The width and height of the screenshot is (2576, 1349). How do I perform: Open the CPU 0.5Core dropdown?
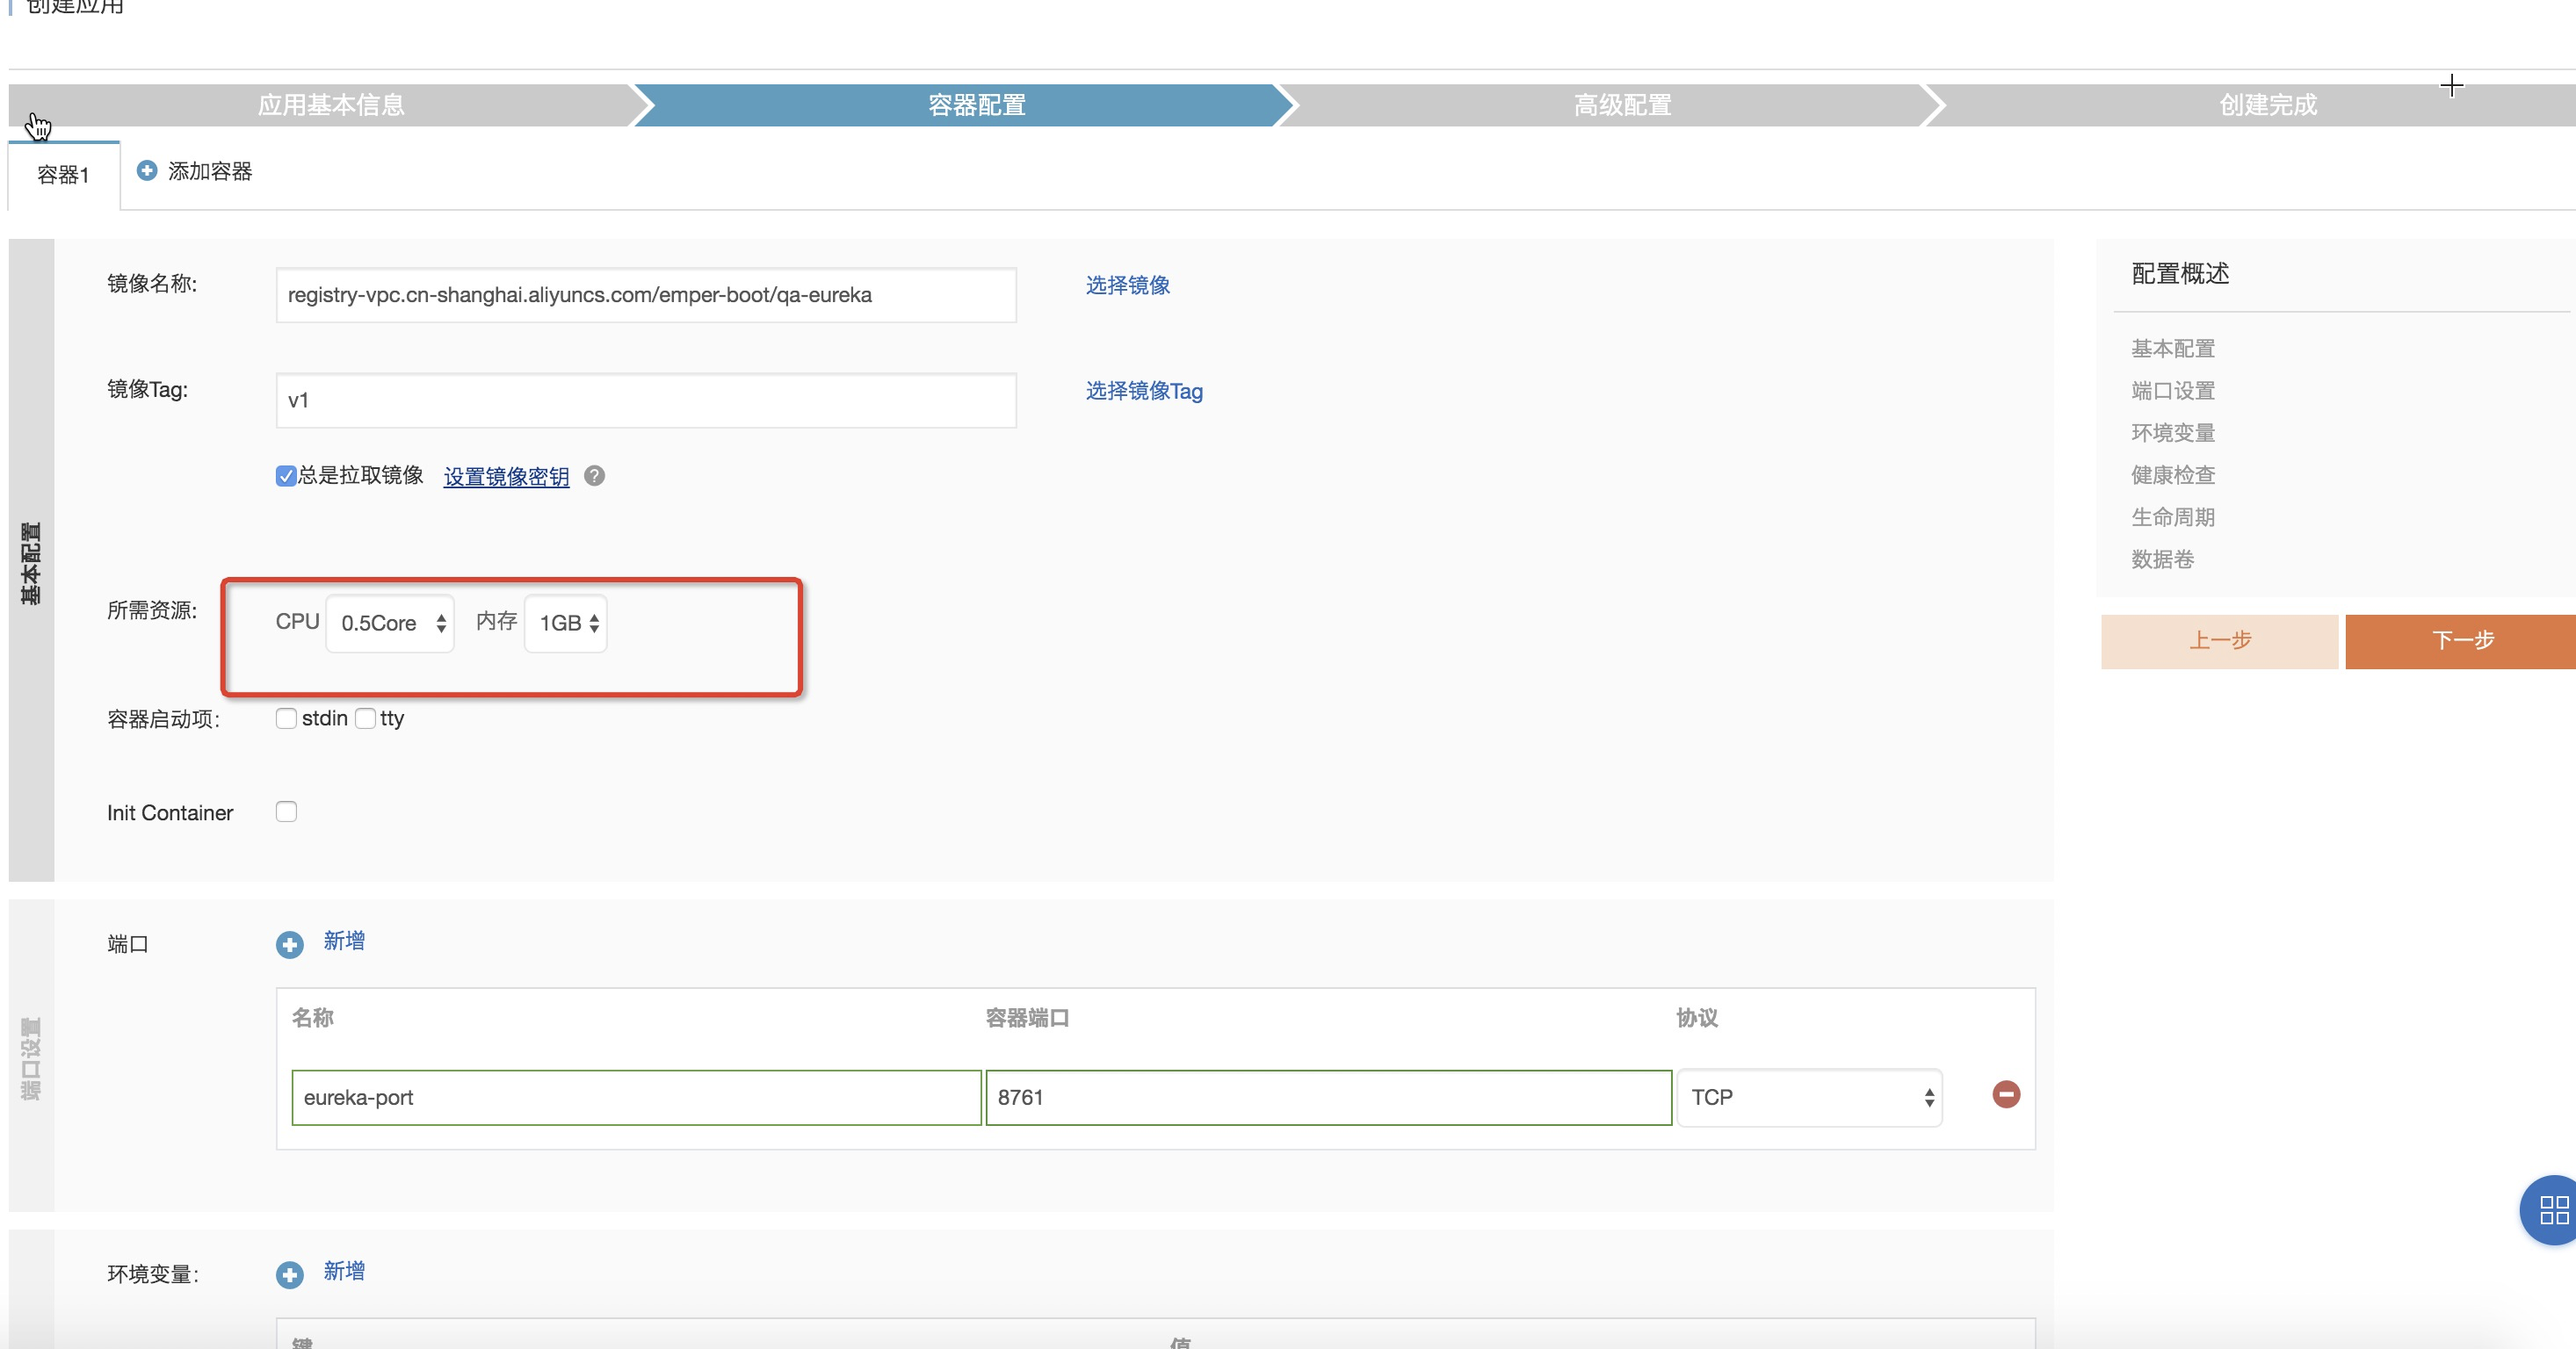(390, 624)
